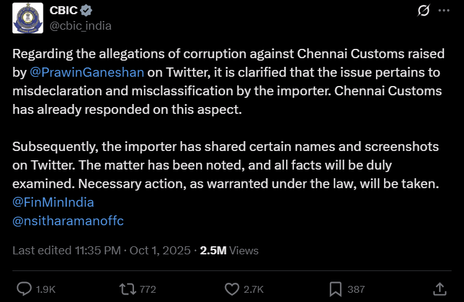The width and height of the screenshot is (464, 302).
Task: Open the share icon menu
Action: tap(439, 288)
